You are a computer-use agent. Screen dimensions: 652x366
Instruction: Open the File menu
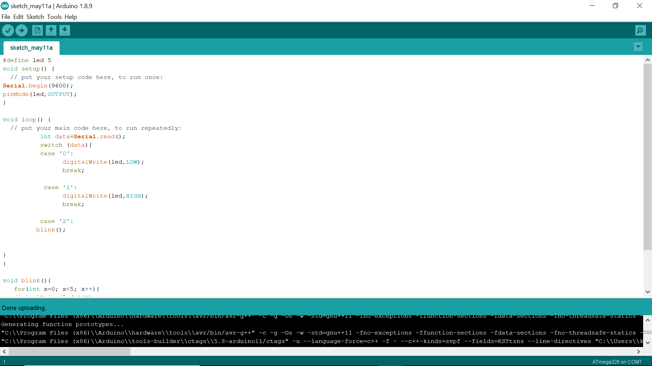pos(6,17)
